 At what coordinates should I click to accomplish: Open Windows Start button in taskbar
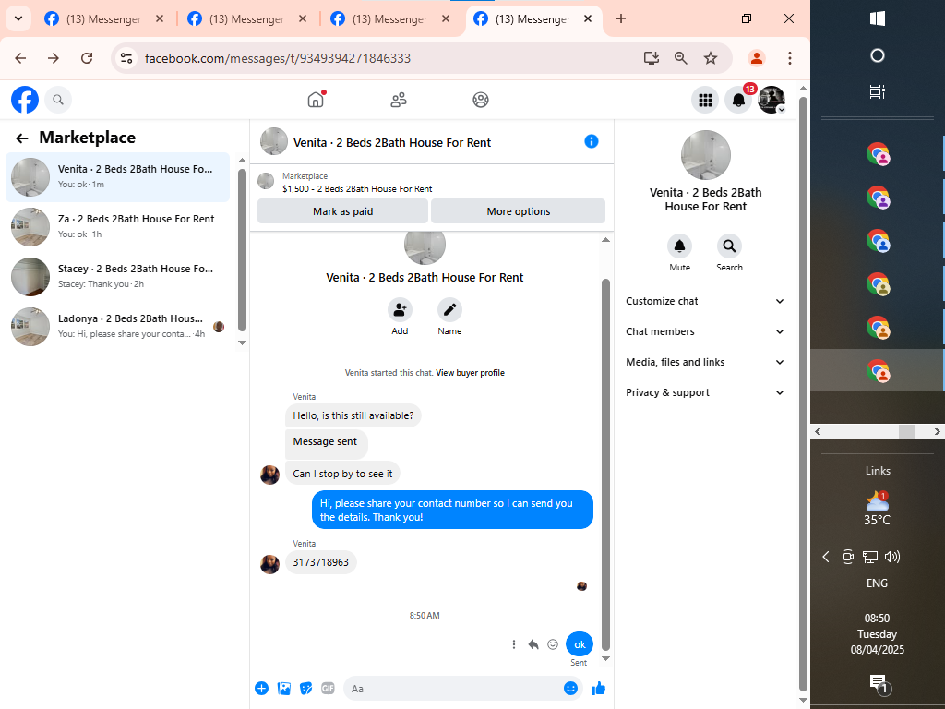[x=878, y=18]
